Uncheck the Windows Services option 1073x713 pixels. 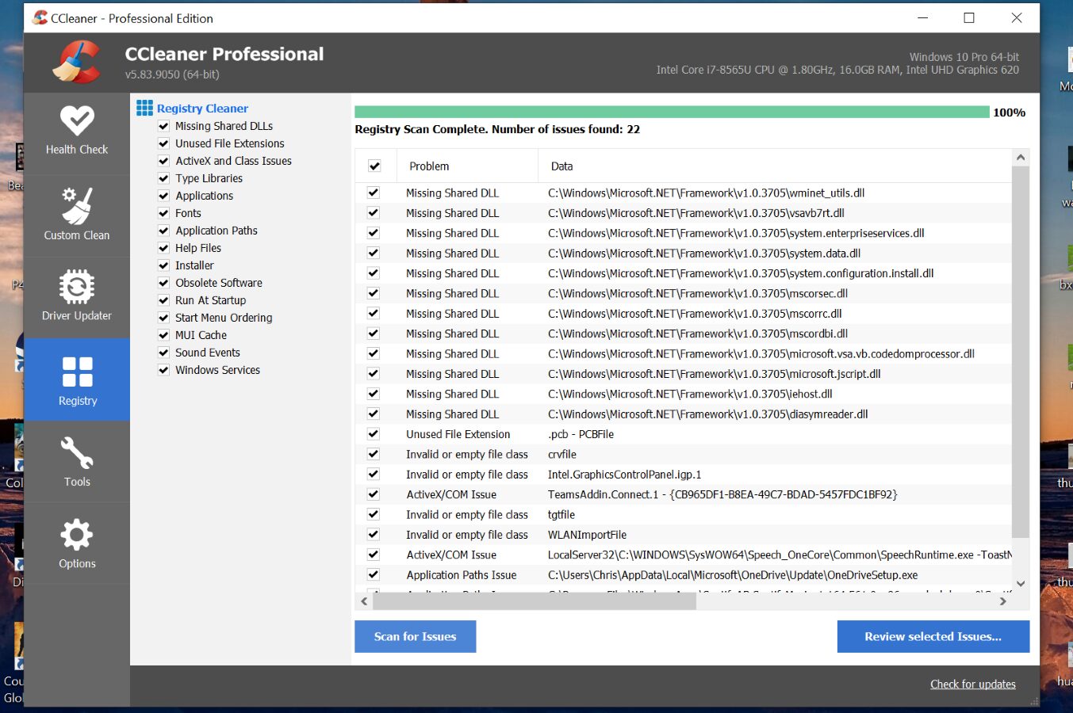click(163, 370)
